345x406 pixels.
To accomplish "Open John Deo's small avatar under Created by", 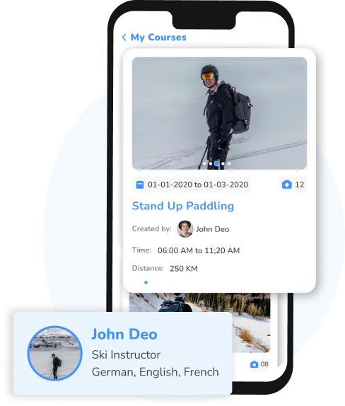I will (x=185, y=229).
